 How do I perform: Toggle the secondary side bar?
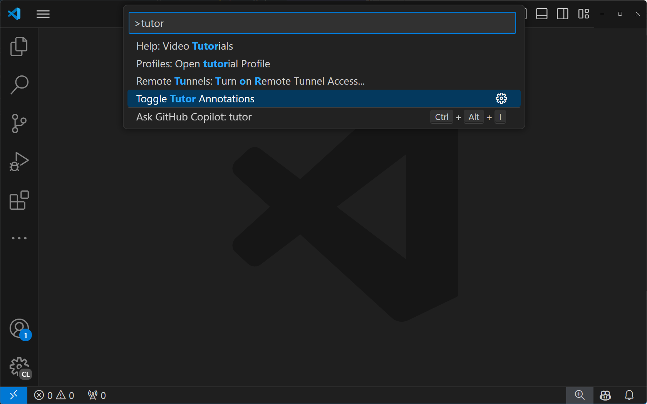(x=562, y=14)
